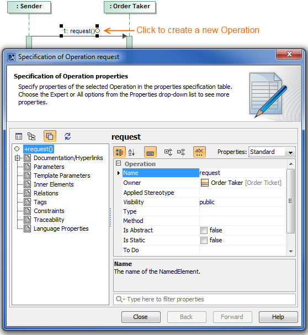The height and width of the screenshot is (335, 308).
Task: Collapse the Operation property group
Action: tap(118, 163)
